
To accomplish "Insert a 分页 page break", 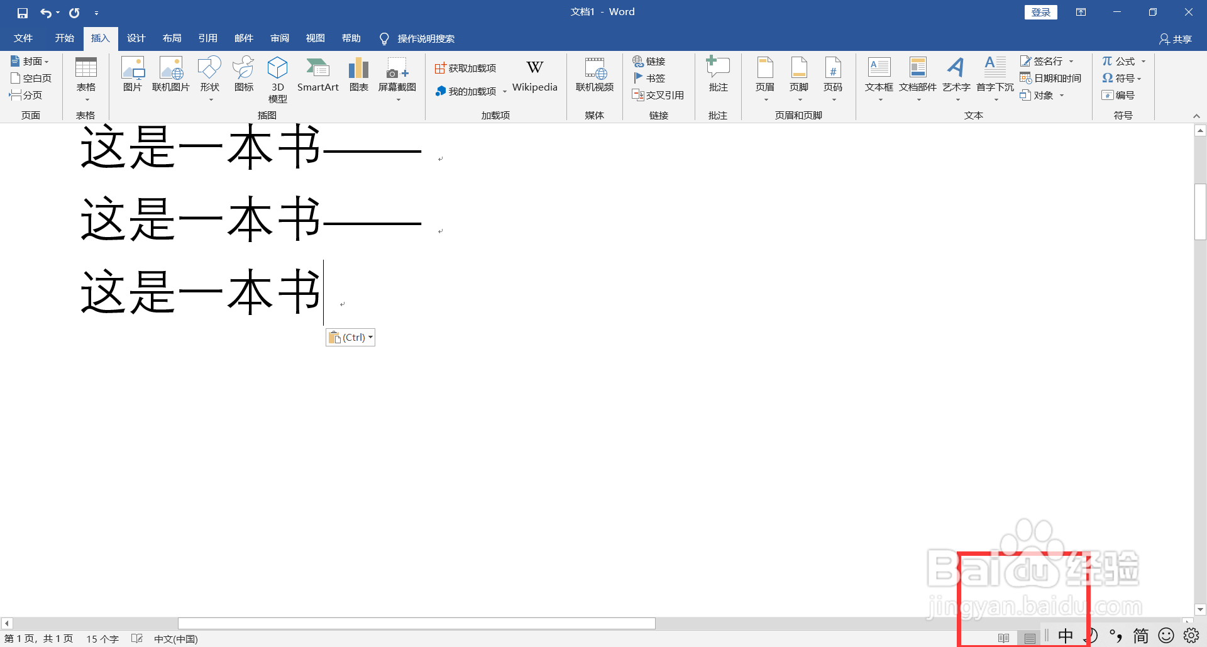I will pos(26,95).
